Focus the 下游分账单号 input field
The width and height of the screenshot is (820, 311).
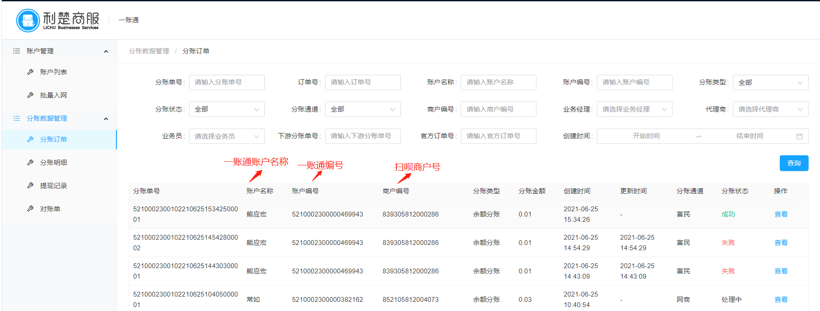[x=363, y=136]
